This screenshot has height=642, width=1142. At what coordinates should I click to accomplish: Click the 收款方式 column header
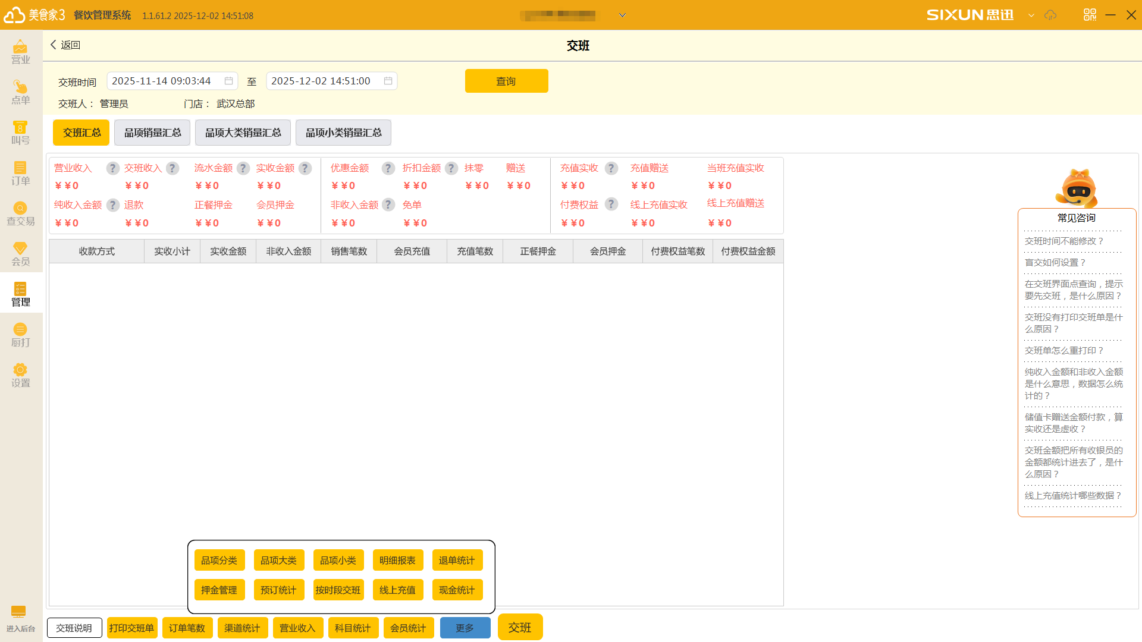(96, 251)
